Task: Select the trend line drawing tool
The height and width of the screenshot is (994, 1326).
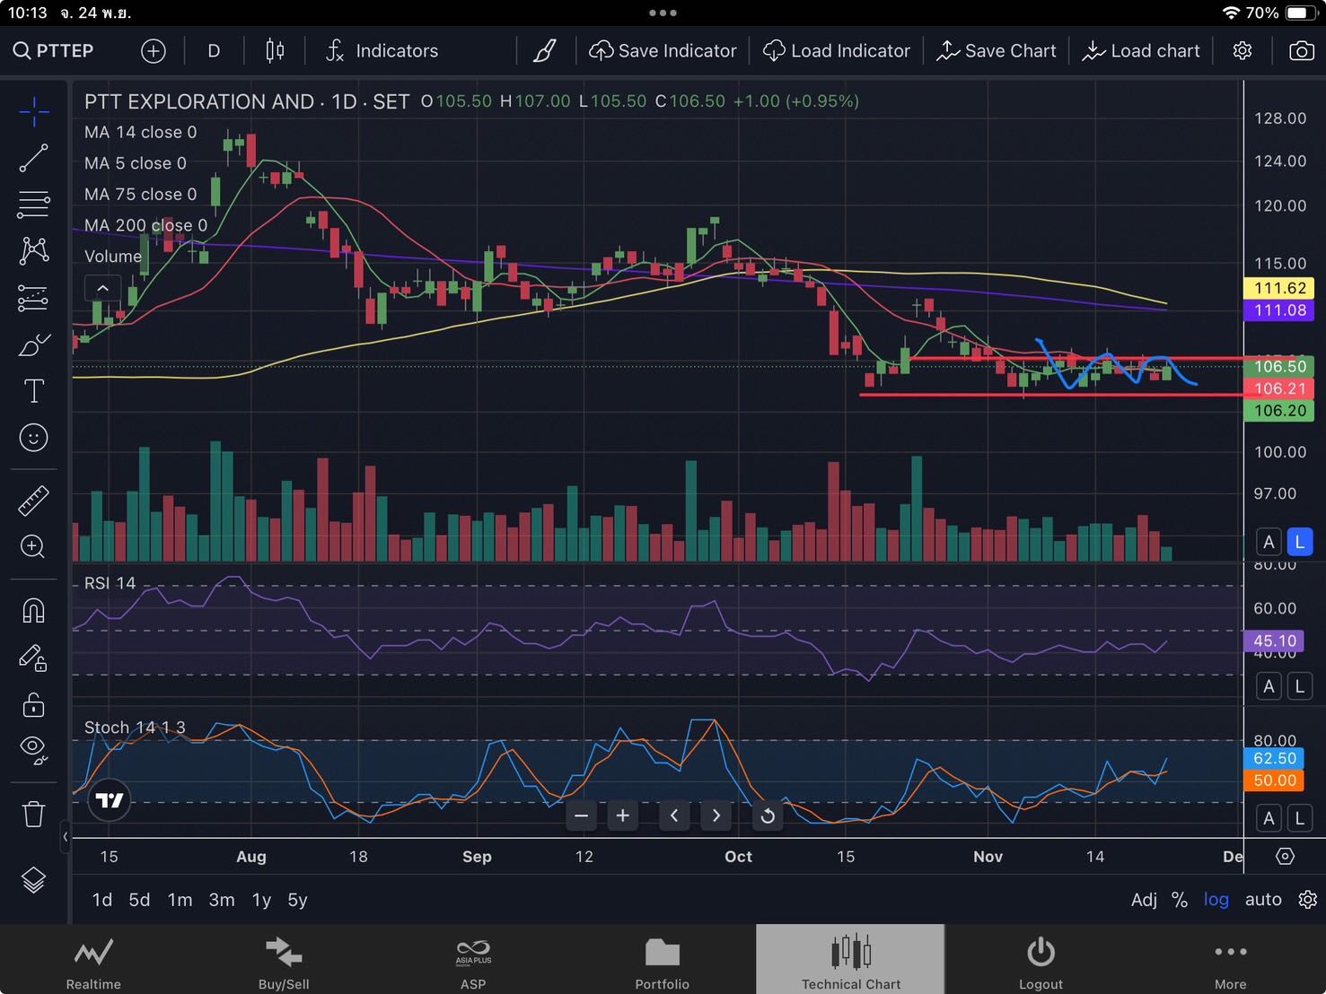Action: click(x=34, y=158)
